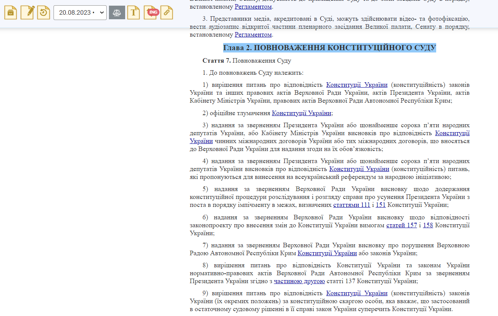Open Конституції України link in item 2)
Viewport: 498px width, 316px height.
click(302, 113)
